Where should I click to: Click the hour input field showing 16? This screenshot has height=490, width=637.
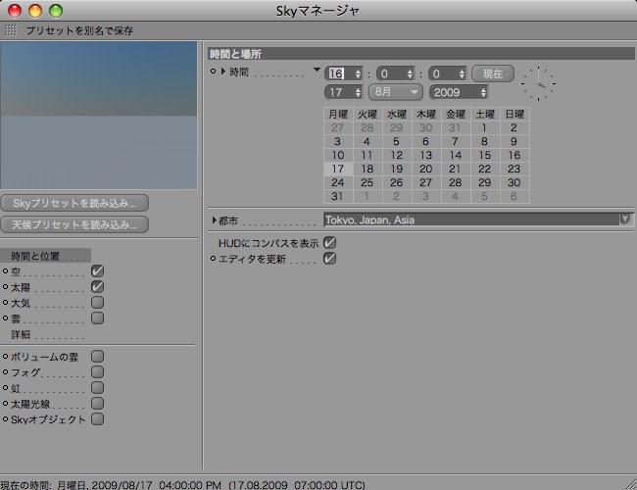click(340, 73)
